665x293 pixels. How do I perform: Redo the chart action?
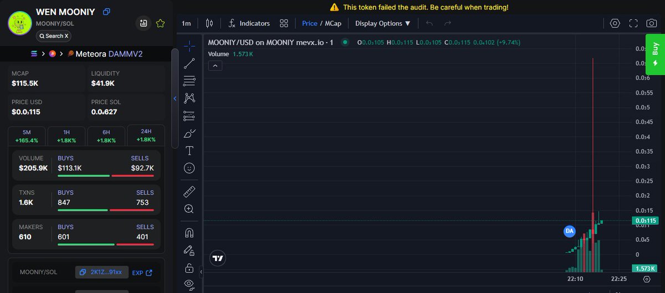[x=448, y=23]
